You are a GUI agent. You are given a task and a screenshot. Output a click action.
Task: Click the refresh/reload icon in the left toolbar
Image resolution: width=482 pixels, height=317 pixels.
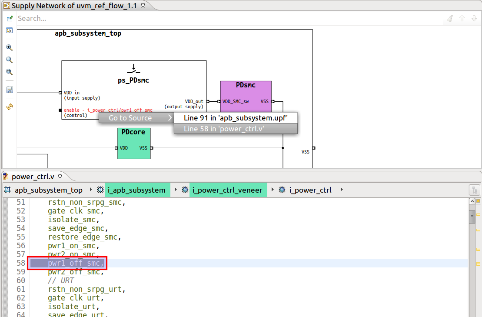(9, 107)
